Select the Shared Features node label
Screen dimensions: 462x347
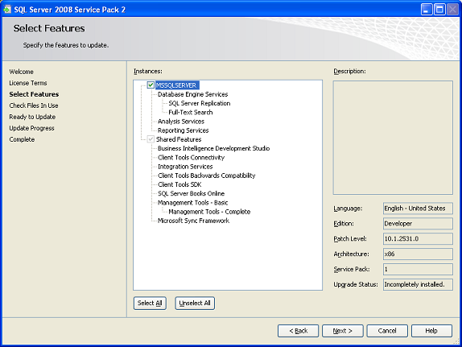[x=179, y=139]
